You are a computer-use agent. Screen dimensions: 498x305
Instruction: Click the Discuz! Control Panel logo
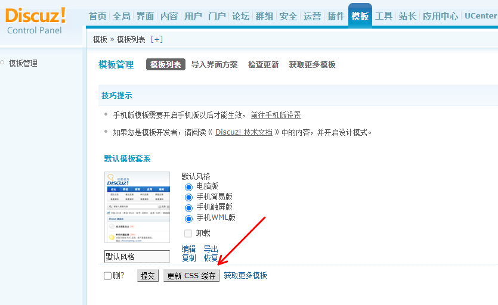(x=36, y=21)
